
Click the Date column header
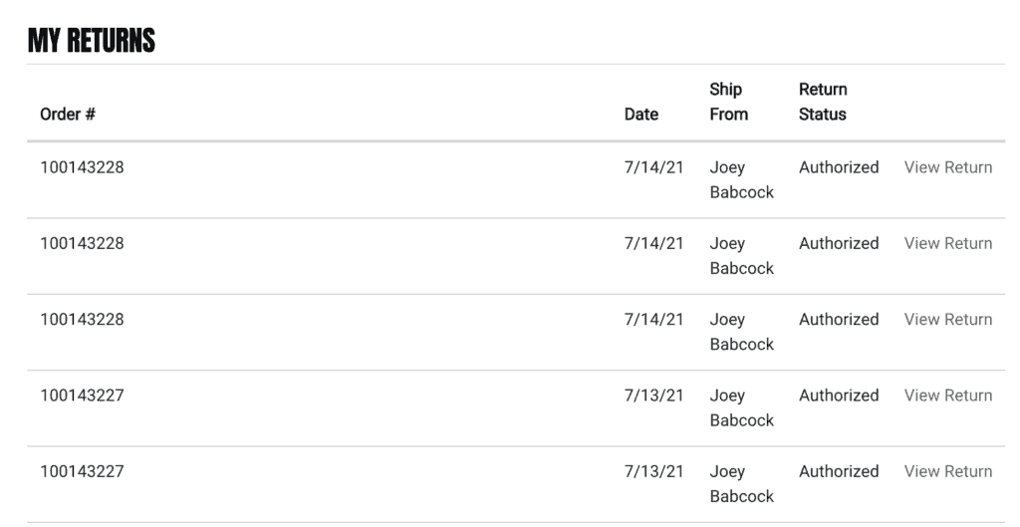click(x=640, y=115)
